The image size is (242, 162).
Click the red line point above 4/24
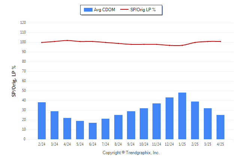(67, 40)
